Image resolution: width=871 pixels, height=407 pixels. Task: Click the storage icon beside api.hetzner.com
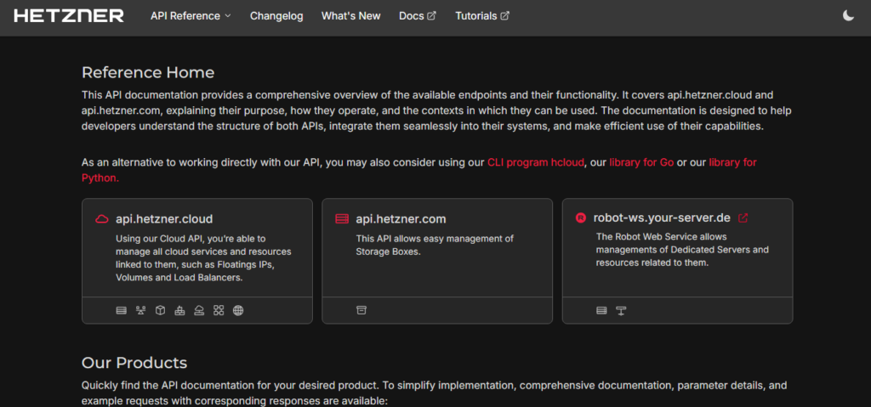[342, 218]
